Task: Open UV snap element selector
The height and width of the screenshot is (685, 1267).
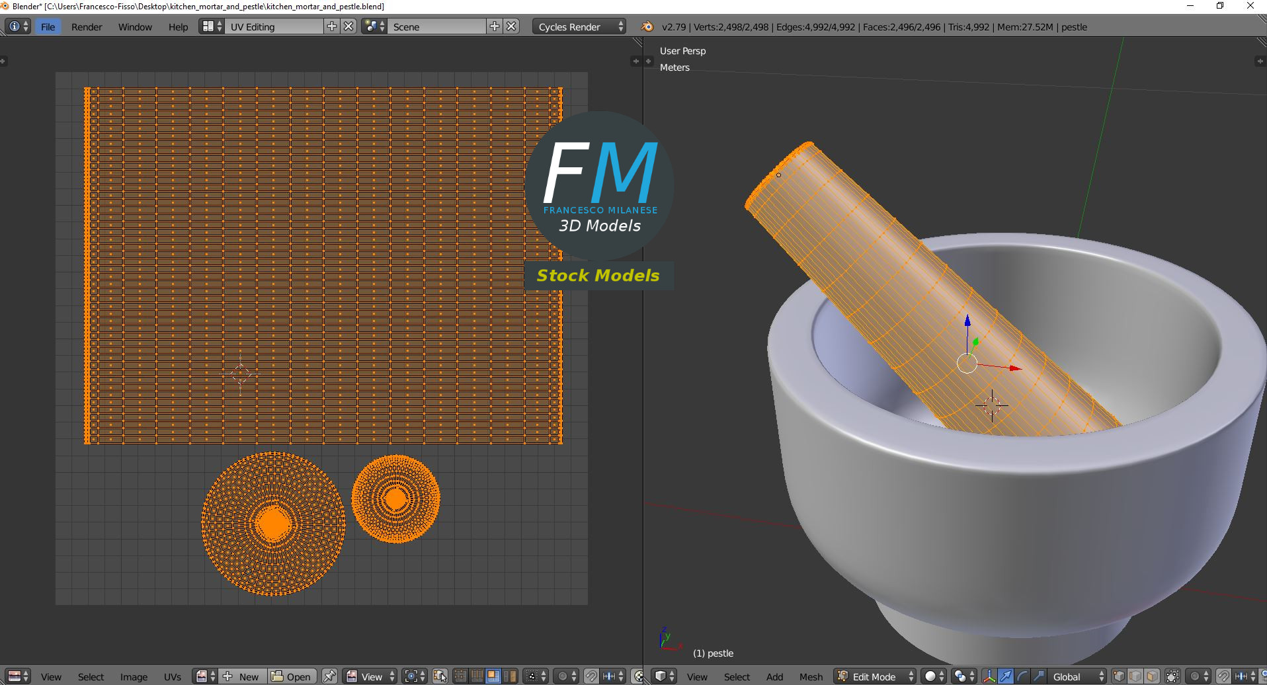Action: [613, 676]
